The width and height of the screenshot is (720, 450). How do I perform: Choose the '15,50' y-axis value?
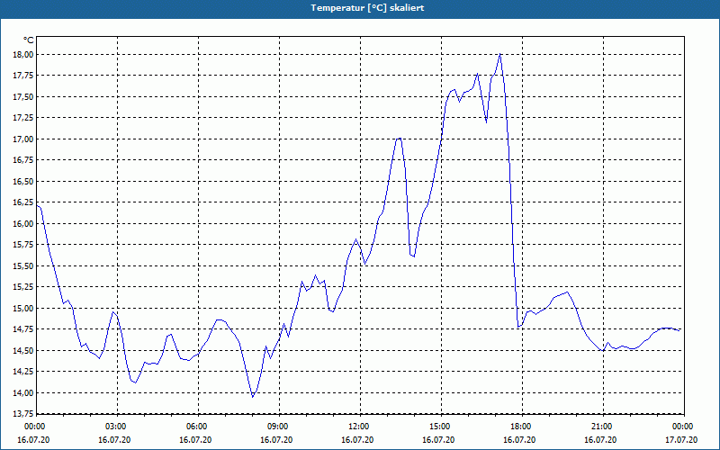coord(23,265)
